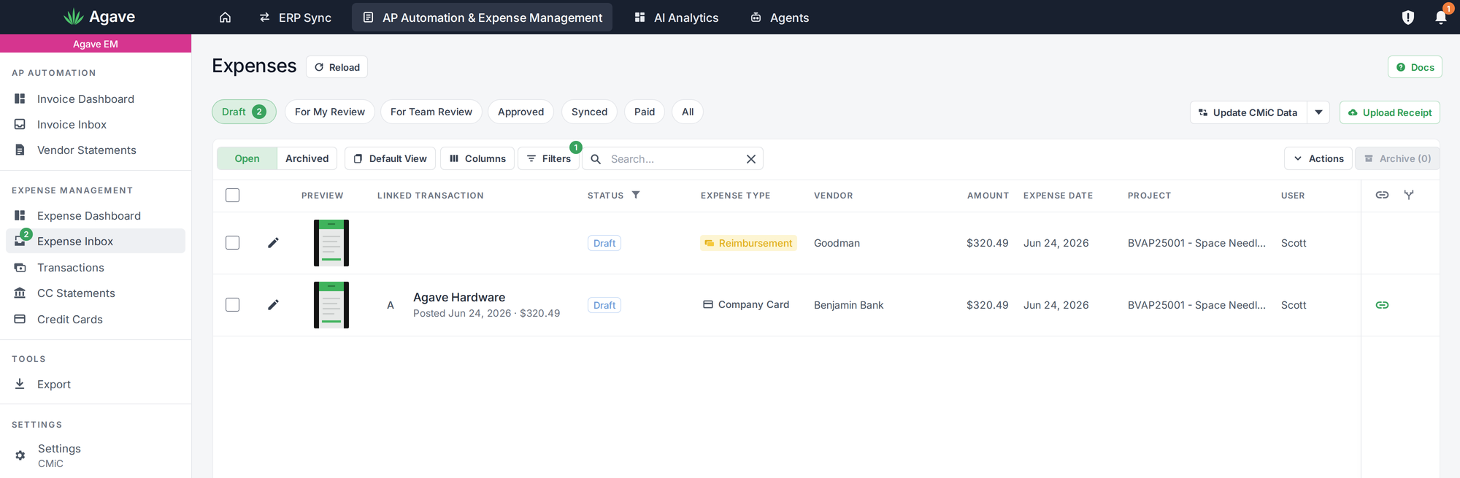Image resolution: width=1460 pixels, height=478 pixels.
Task: Click the Agave logo
Action: 99,17
